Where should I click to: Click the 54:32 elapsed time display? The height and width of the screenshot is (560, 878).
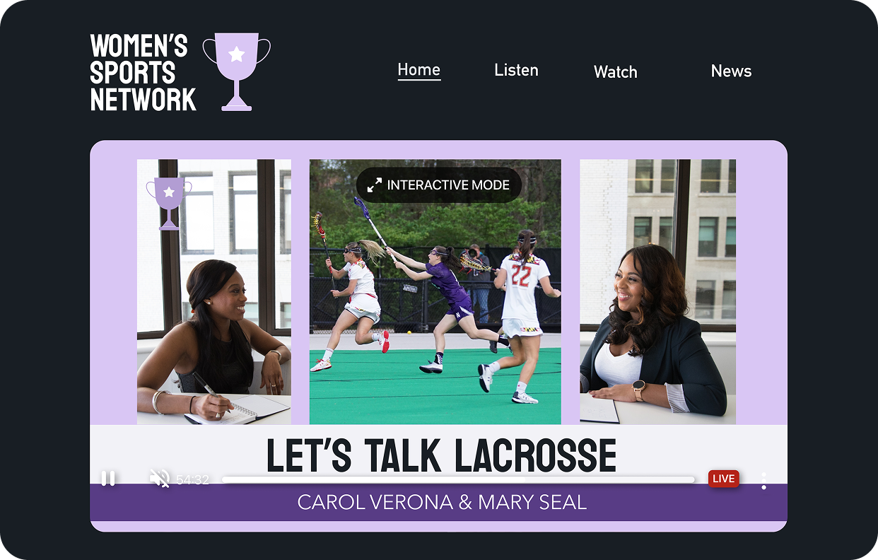tap(192, 480)
